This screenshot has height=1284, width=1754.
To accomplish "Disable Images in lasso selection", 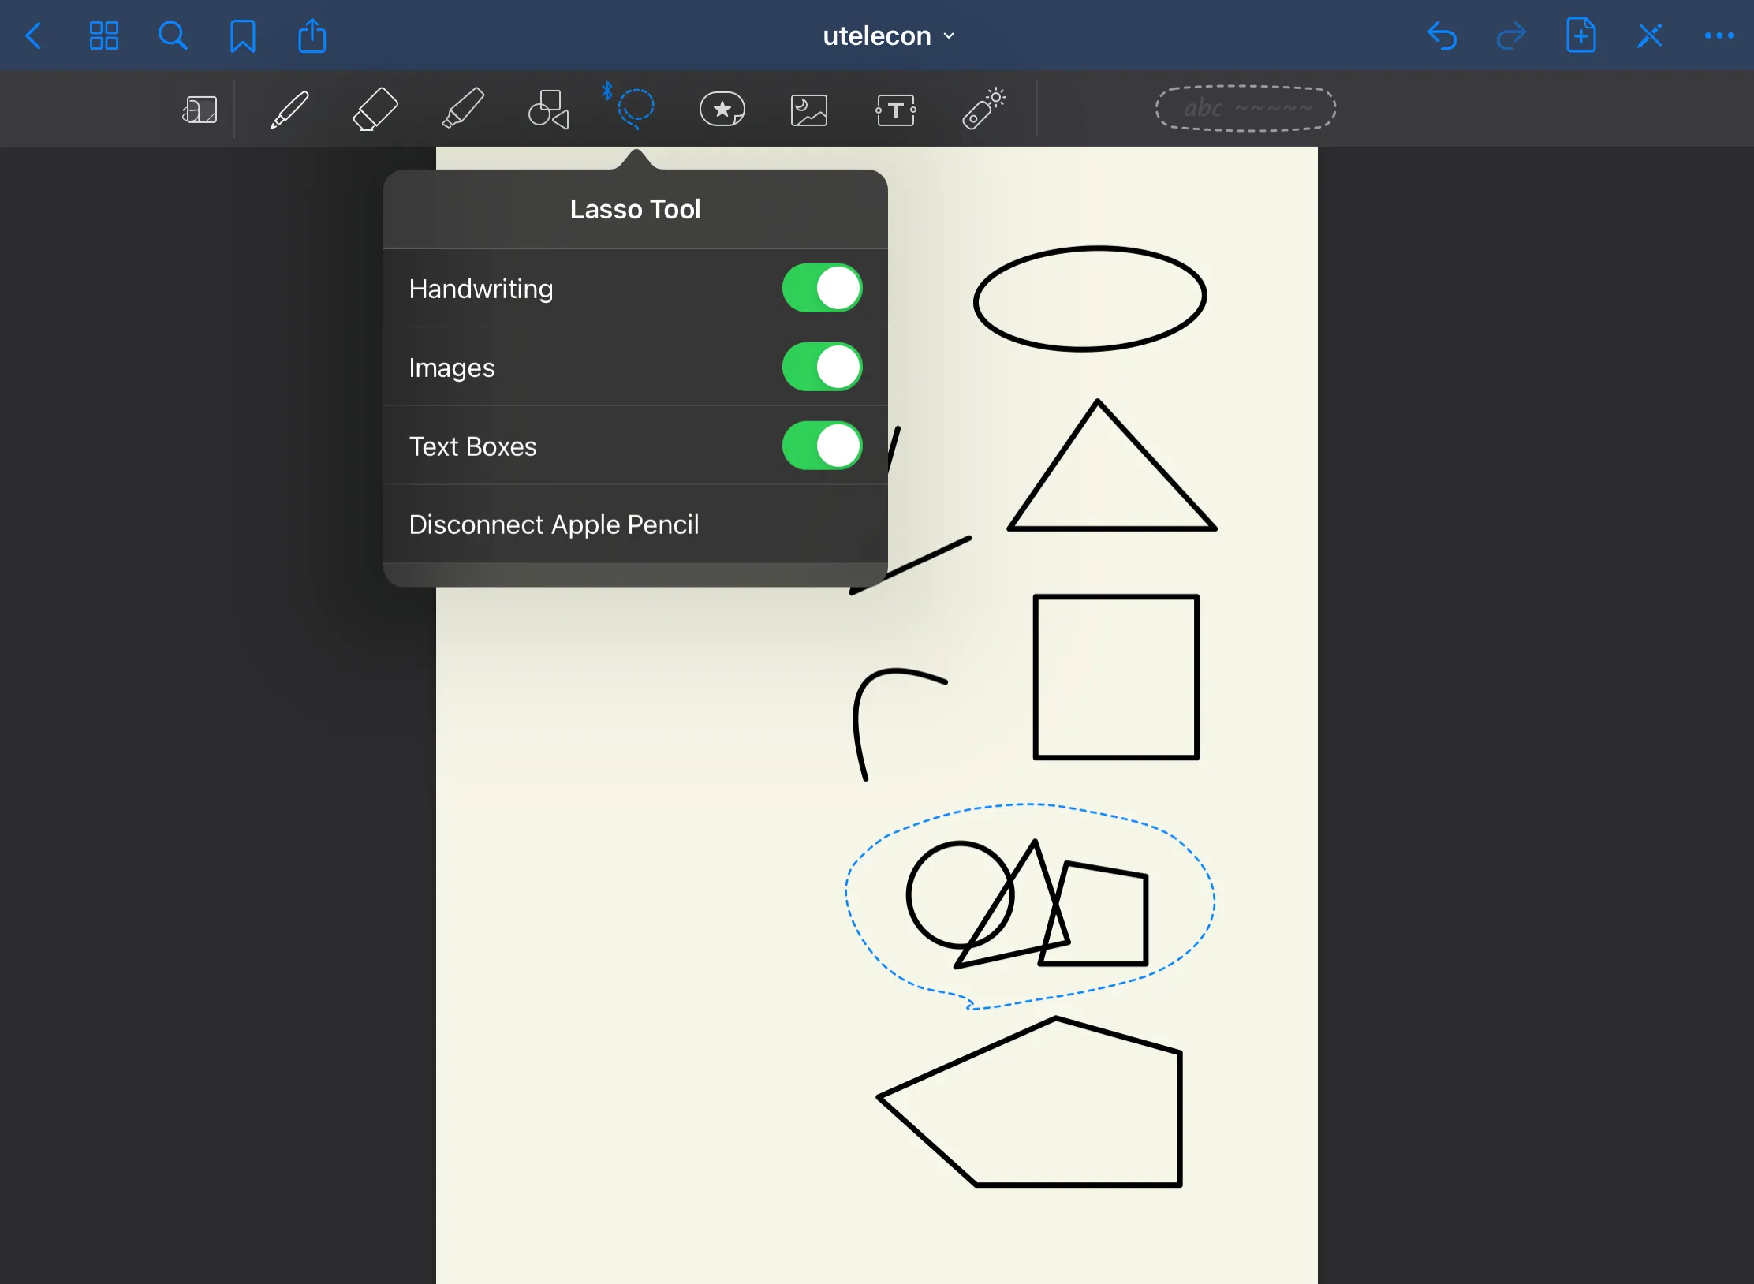I will click(x=822, y=367).
